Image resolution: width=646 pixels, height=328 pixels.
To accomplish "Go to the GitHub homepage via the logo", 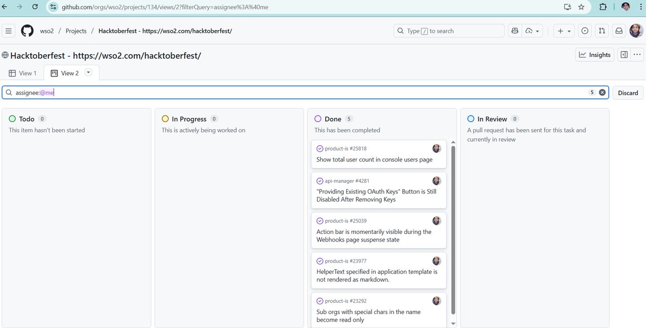I will click(27, 31).
